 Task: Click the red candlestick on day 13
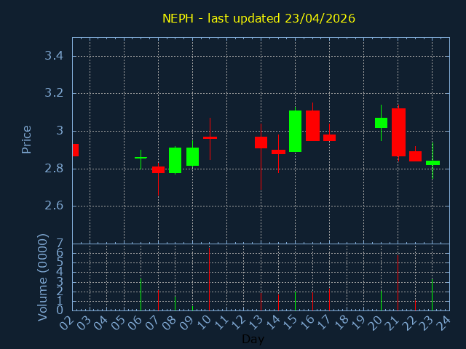pos(261,142)
